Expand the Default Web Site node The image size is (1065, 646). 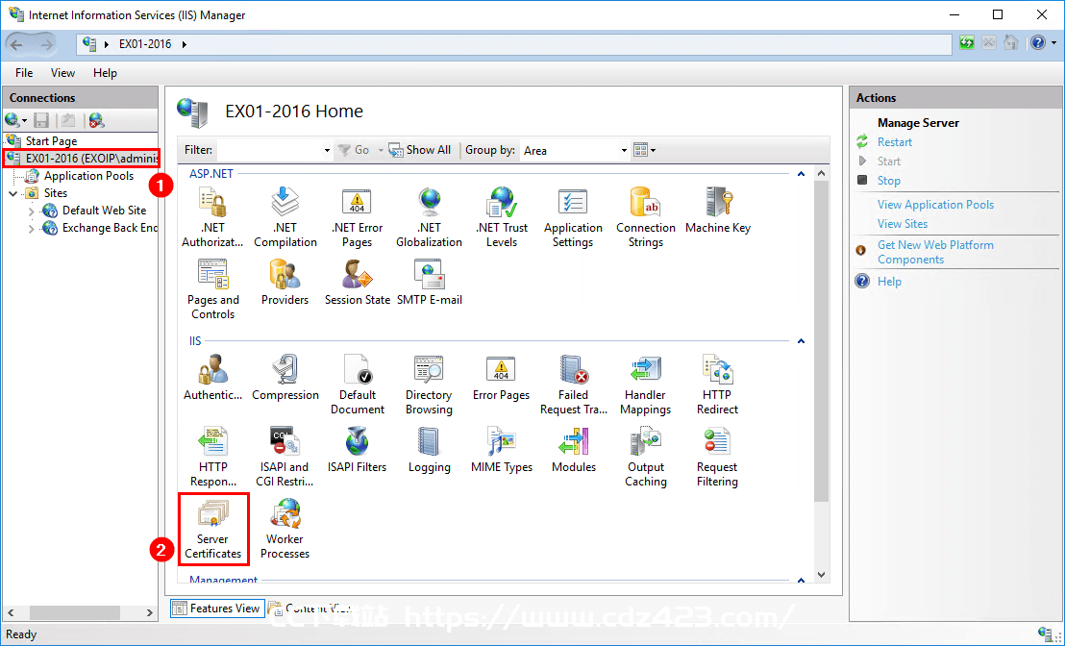[x=32, y=211]
